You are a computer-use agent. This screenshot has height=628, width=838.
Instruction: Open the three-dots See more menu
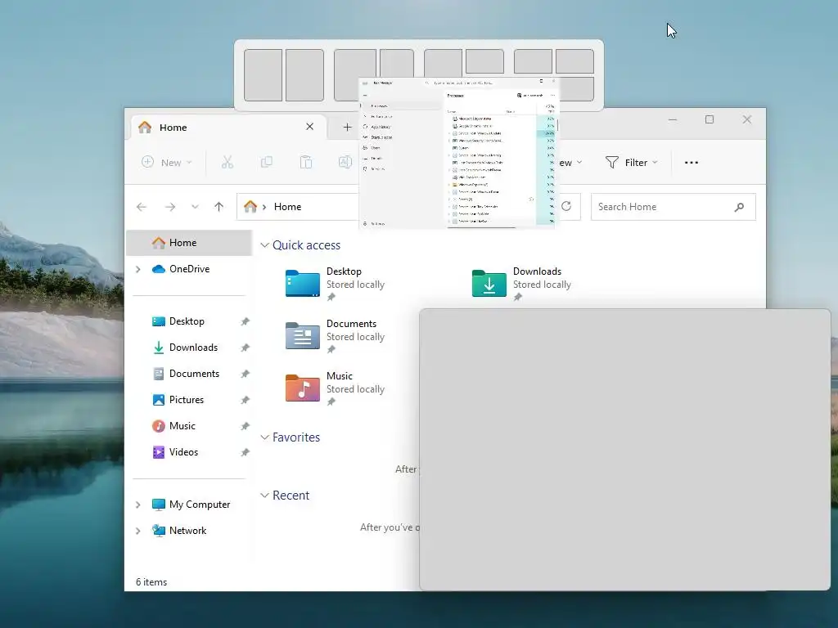(691, 163)
